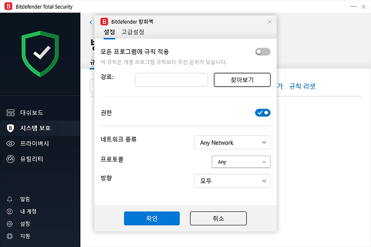Close the Bitdefender Total Security main window

(364, 7)
